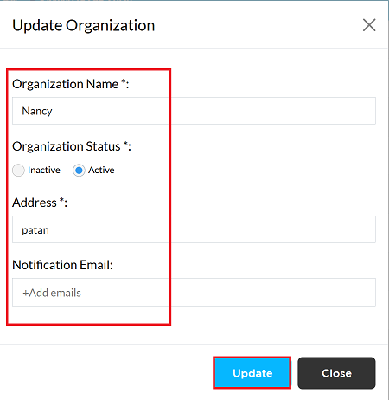Click the black Close button

(x=336, y=373)
